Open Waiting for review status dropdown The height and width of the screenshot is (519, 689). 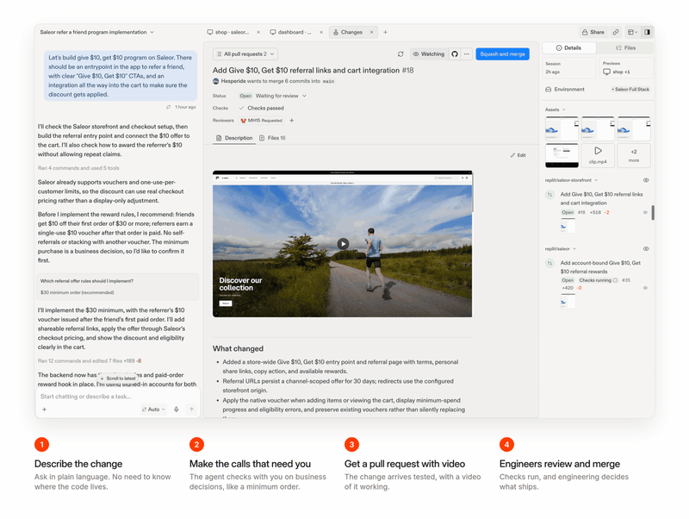[x=282, y=96]
